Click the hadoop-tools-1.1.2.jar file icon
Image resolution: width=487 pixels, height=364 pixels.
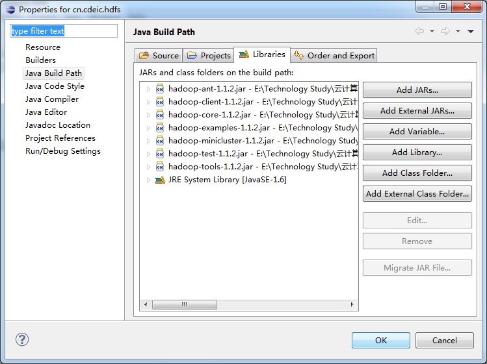point(160,167)
